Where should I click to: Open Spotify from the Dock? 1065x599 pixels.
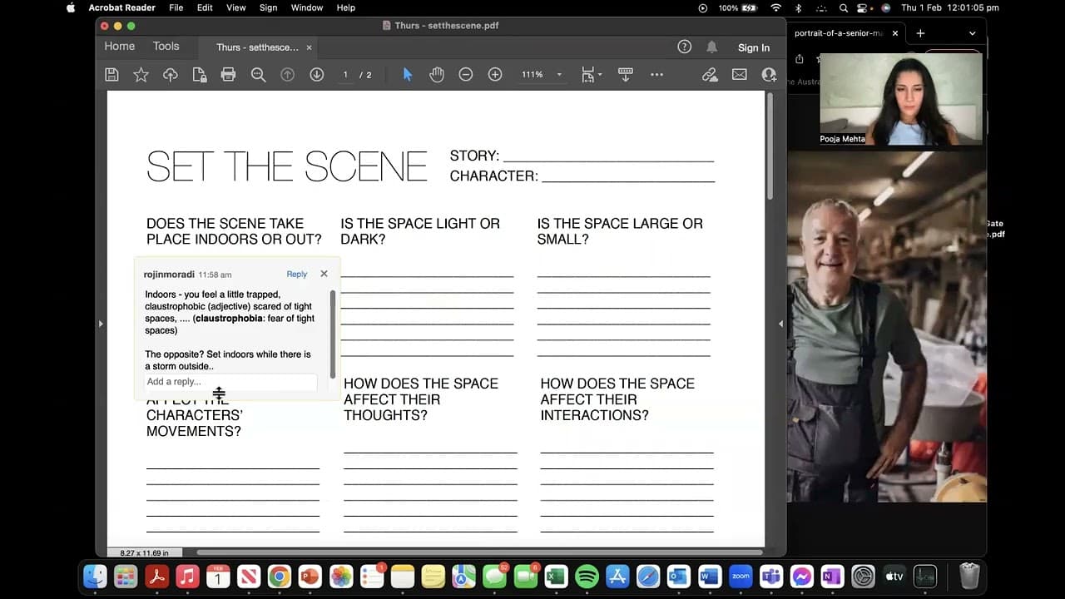pos(587,576)
